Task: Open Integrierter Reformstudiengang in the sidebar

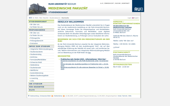Action: (x=41, y=49)
